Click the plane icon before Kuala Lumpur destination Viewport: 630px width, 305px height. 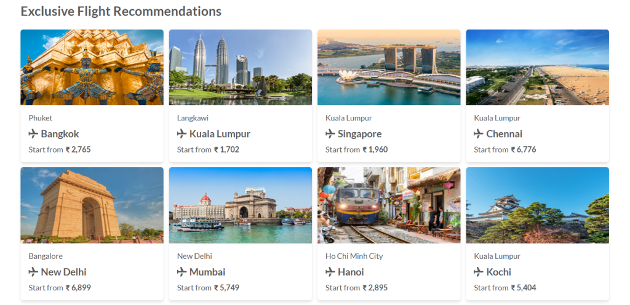[x=181, y=133]
